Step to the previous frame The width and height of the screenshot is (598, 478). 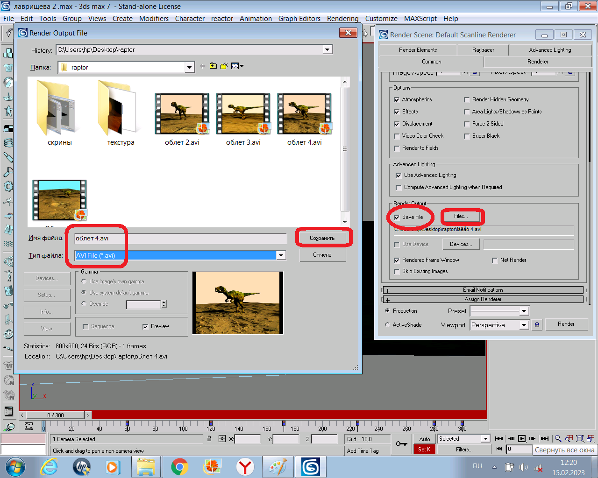(x=511, y=439)
